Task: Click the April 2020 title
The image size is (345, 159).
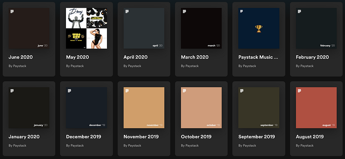Action: click(x=135, y=57)
